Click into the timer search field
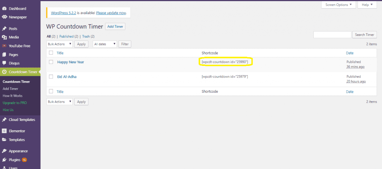 tap(332, 35)
